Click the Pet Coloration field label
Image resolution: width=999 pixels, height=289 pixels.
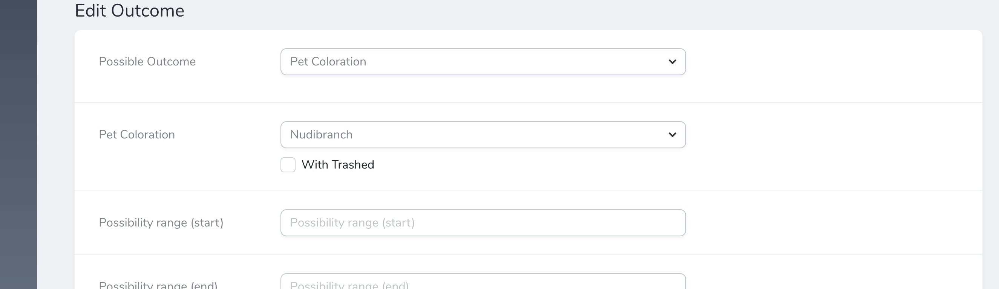point(136,134)
